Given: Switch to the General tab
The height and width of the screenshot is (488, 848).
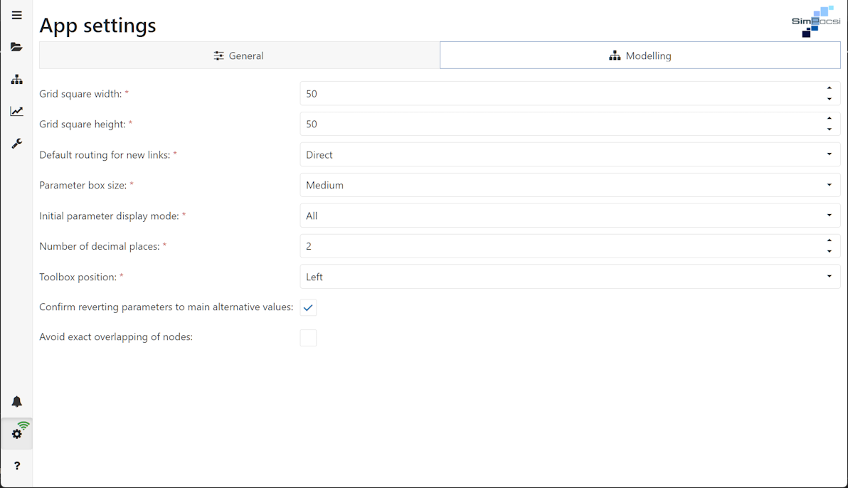Looking at the screenshot, I should tap(239, 55).
